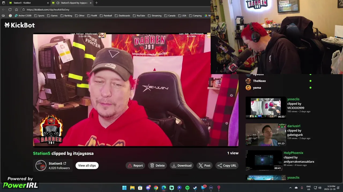Expand the Banking bookmarks folder

(66, 16)
